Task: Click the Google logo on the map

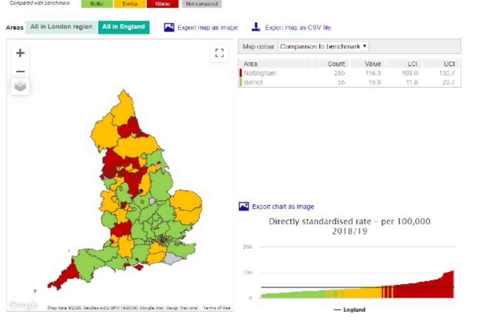Action: pos(23,305)
